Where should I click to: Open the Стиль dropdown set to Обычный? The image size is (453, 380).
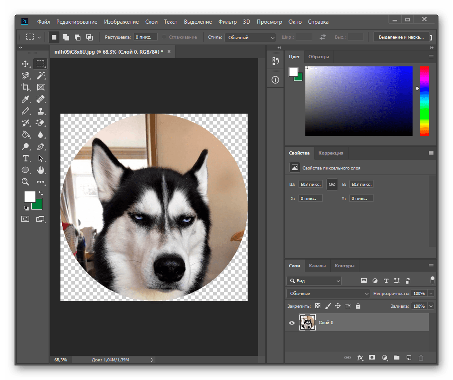pyautogui.click(x=250, y=37)
